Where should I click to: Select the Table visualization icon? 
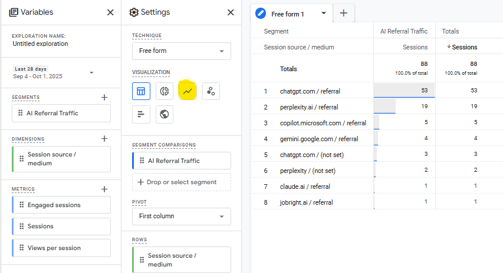pyautogui.click(x=141, y=91)
